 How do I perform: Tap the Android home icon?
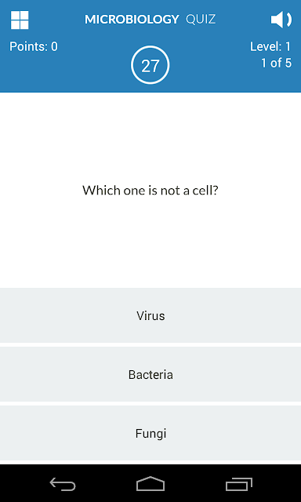tap(150, 483)
